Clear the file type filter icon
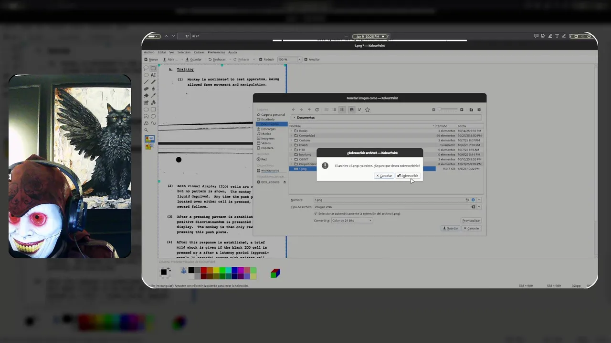Screen dimensions: 611x343 [x=474, y=207]
